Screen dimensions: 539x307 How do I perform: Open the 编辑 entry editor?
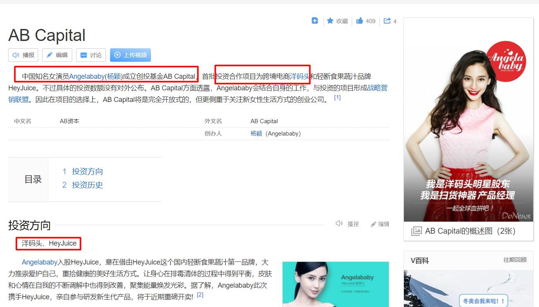[57, 55]
